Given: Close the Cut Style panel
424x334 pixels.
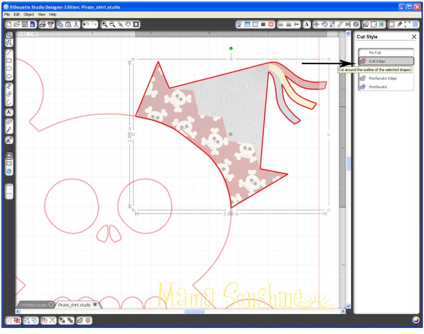Looking at the screenshot, I should pyautogui.click(x=413, y=37).
